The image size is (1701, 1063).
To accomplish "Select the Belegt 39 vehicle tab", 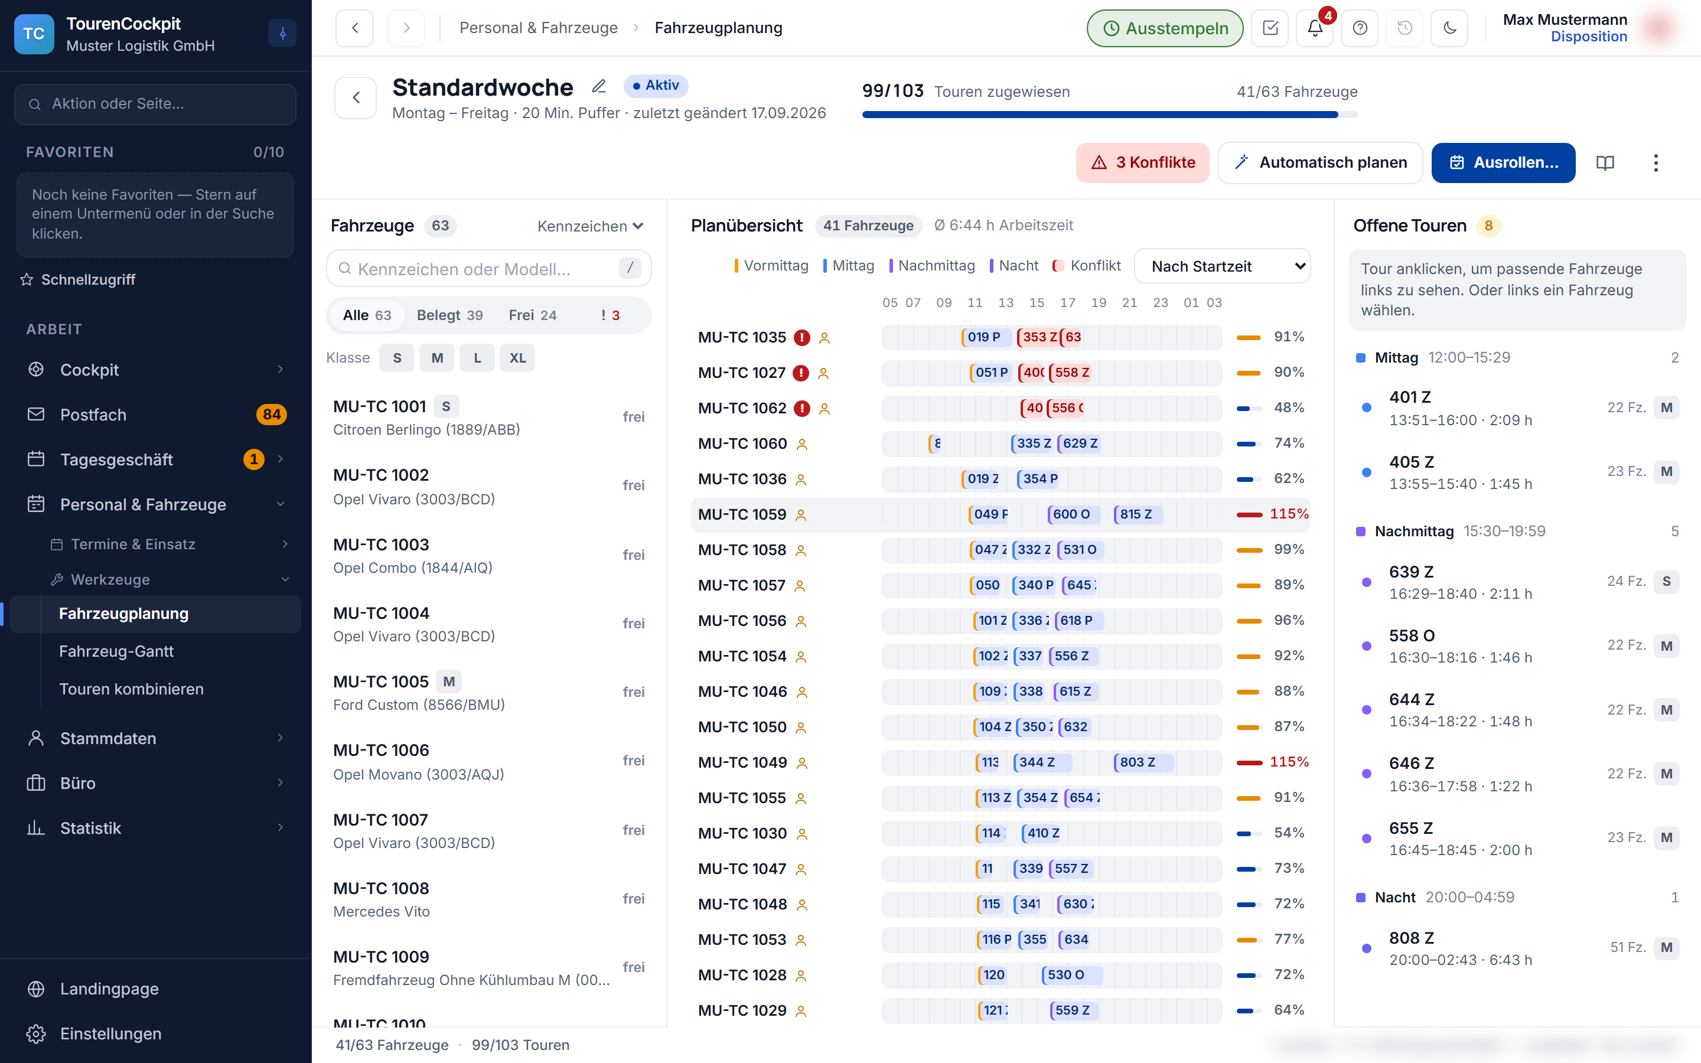I will (x=450, y=316).
